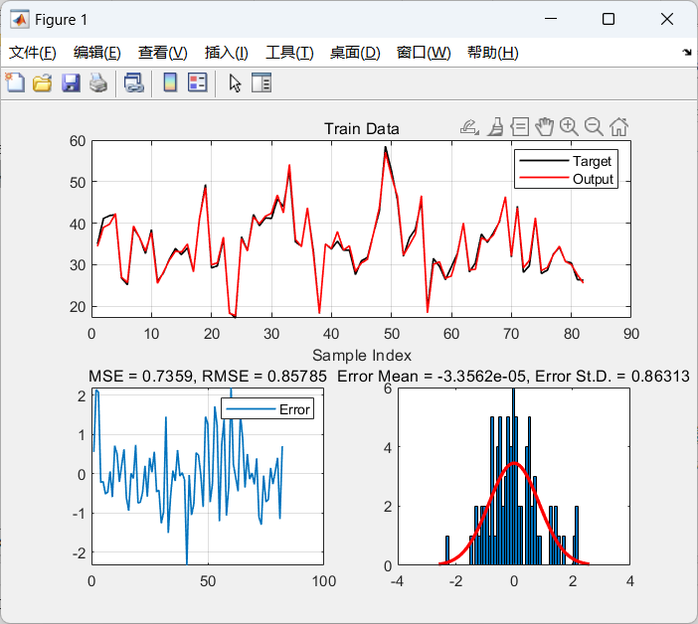Open the 工具(T) menu
Image resolution: width=698 pixels, height=624 pixels.
[x=289, y=53]
